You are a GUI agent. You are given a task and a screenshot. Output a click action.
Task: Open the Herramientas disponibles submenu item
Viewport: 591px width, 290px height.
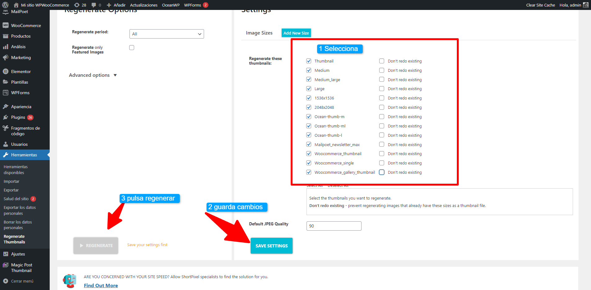[x=16, y=170]
